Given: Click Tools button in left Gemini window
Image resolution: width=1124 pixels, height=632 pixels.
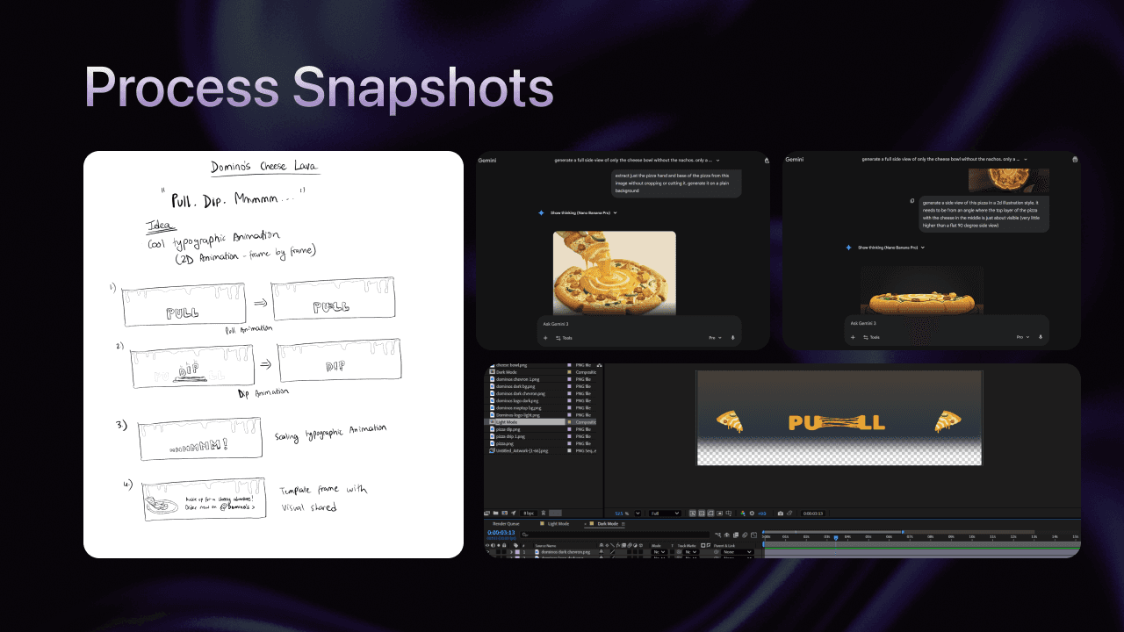Looking at the screenshot, I should point(563,337).
